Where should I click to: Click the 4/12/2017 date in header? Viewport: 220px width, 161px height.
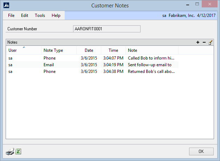(206, 16)
